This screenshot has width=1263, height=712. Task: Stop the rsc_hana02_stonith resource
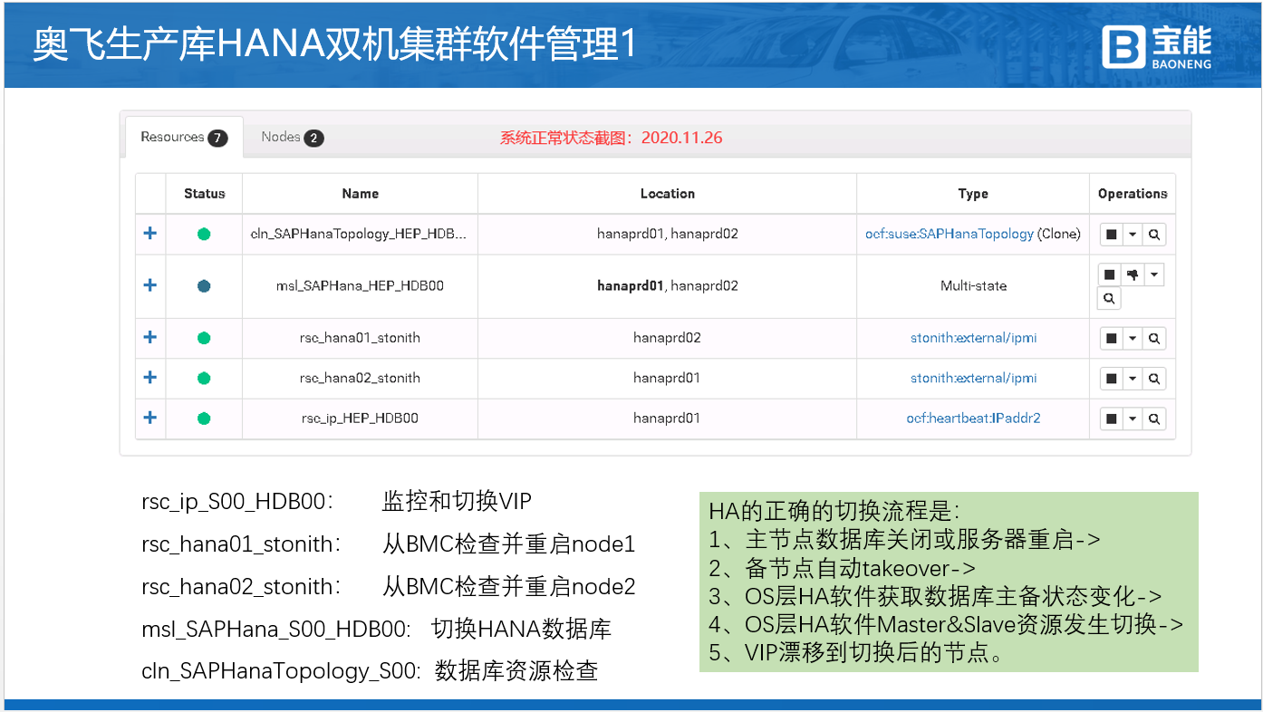point(1111,379)
